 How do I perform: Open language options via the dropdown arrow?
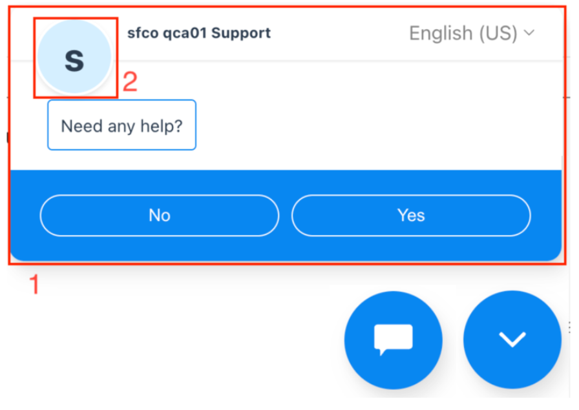[x=527, y=33]
